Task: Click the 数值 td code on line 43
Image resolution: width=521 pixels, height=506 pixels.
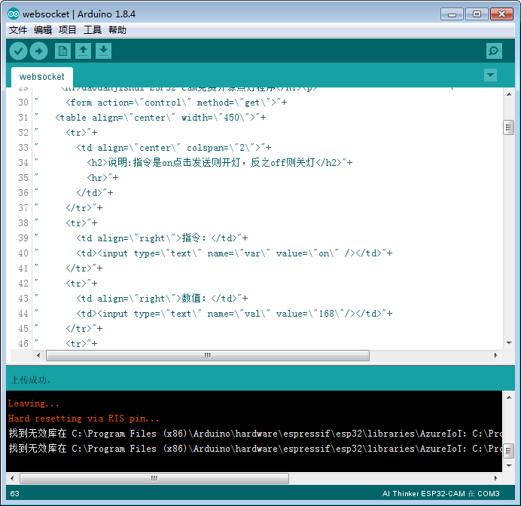Action: [x=162, y=299]
